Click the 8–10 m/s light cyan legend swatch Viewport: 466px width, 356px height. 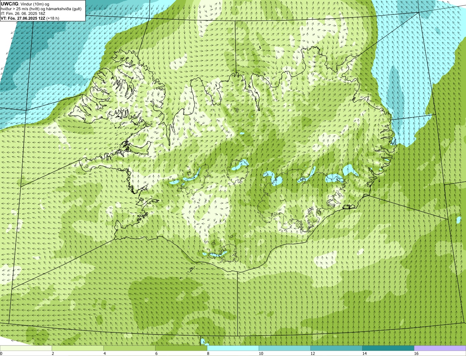(233, 348)
